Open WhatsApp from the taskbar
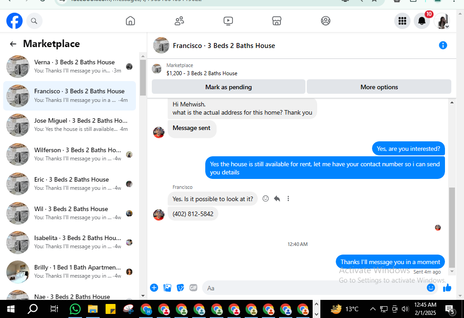 75,309
